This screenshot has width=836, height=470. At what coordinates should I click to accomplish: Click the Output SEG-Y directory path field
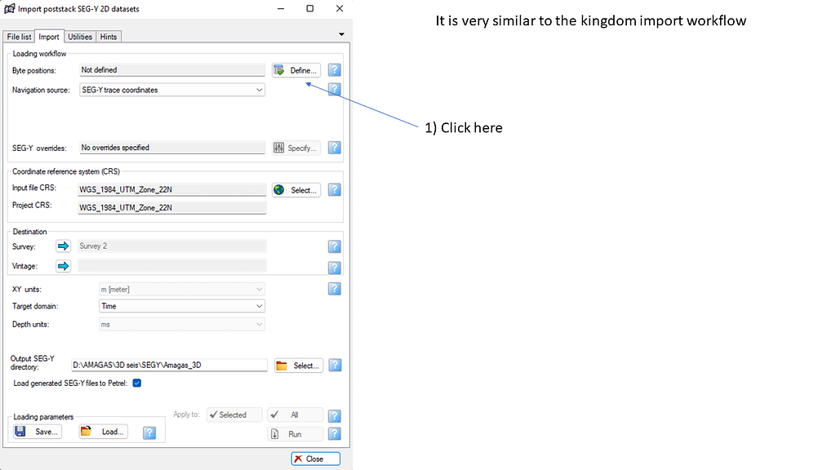(169, 366)
